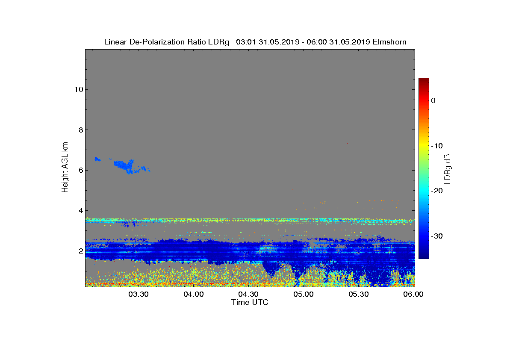
Task: Click the 03:30 time axis label
Action: [139, 294]
